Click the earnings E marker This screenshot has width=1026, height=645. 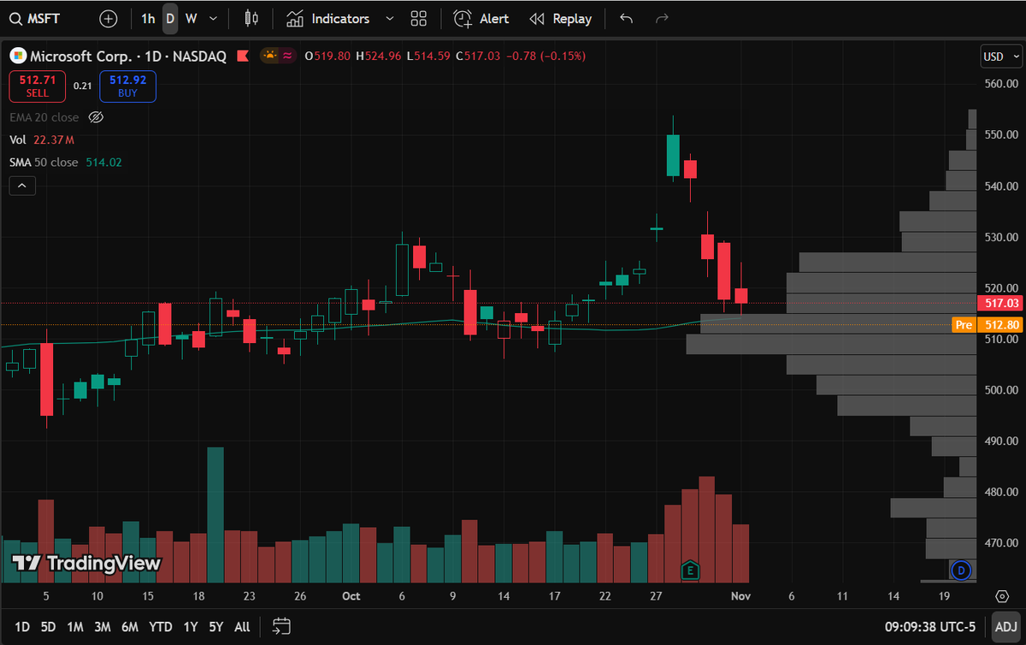690,570
